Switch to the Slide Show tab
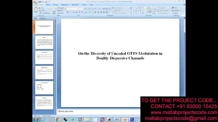 [x=75, y=5]
